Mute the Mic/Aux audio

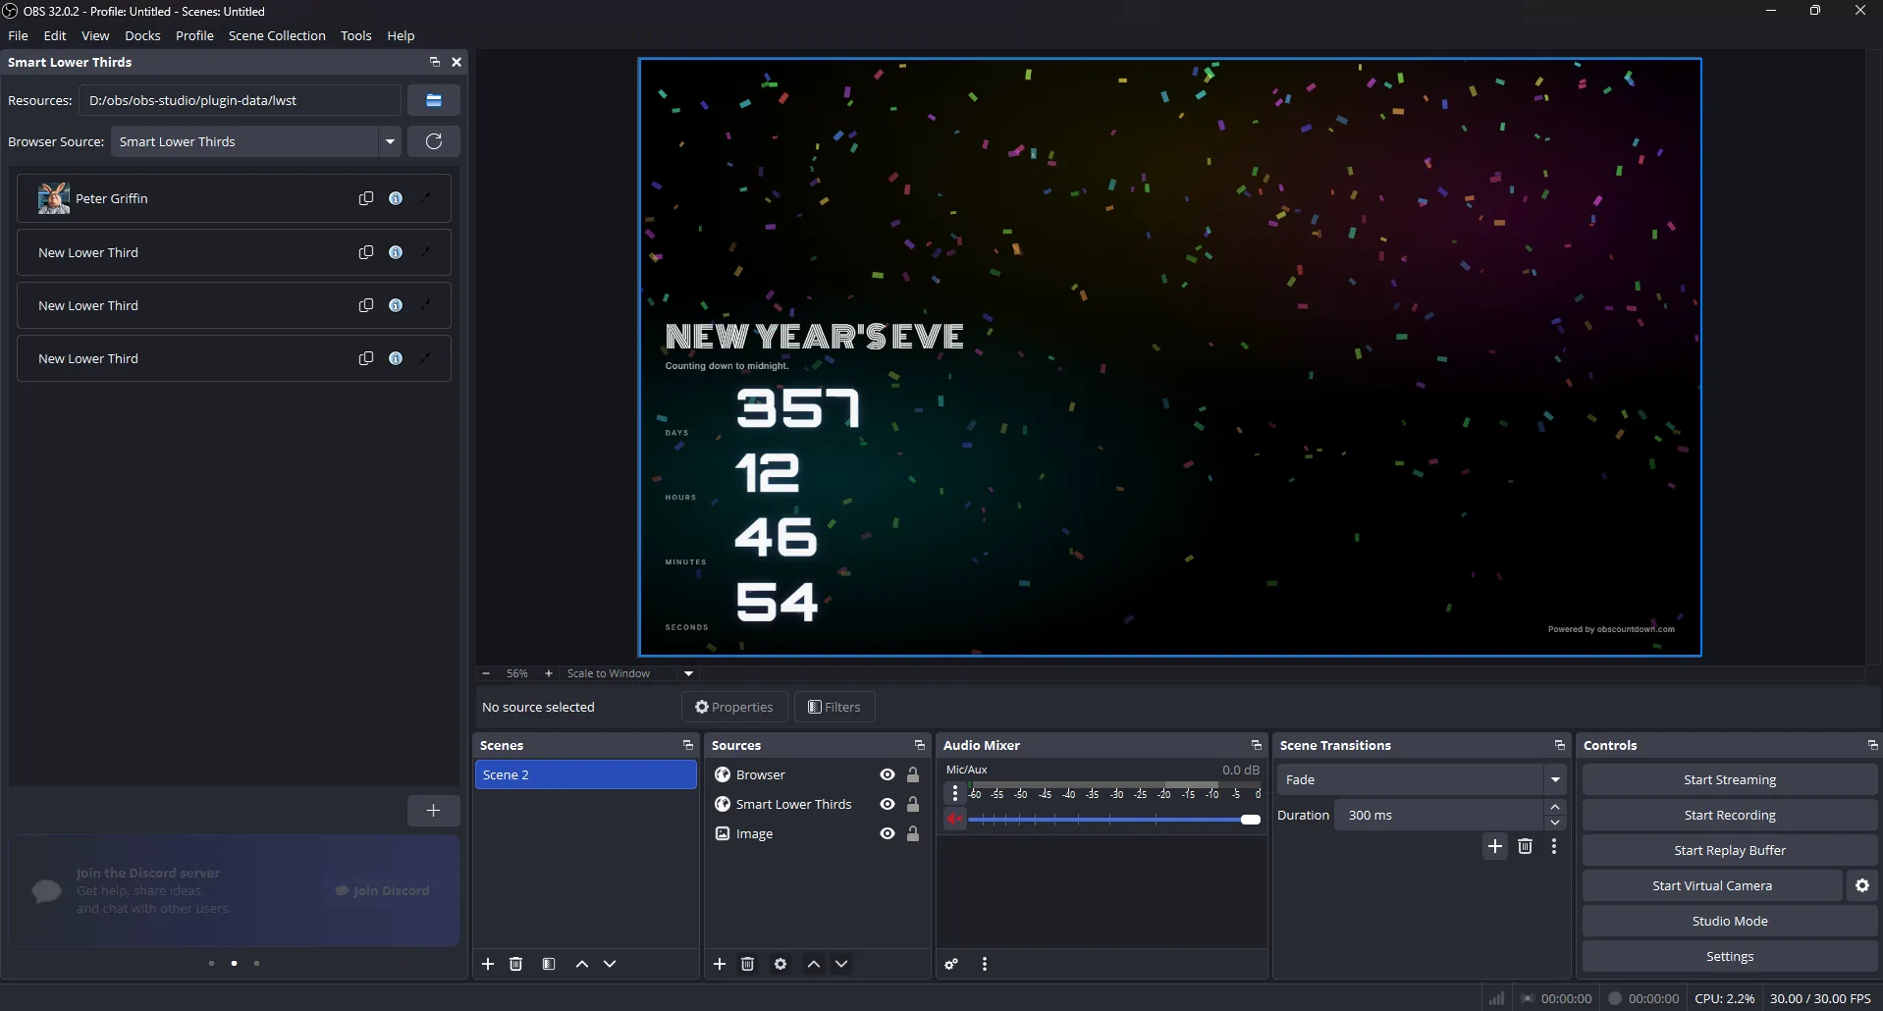tap(954, 818)
